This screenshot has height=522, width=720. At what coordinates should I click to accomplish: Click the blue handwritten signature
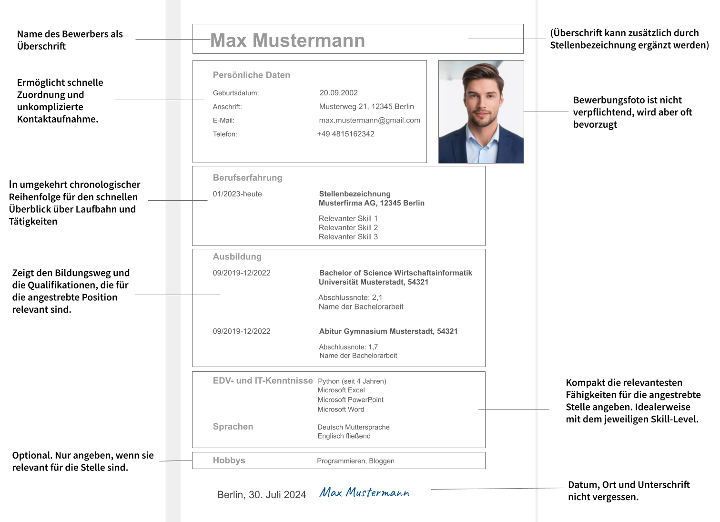[364, 492]
